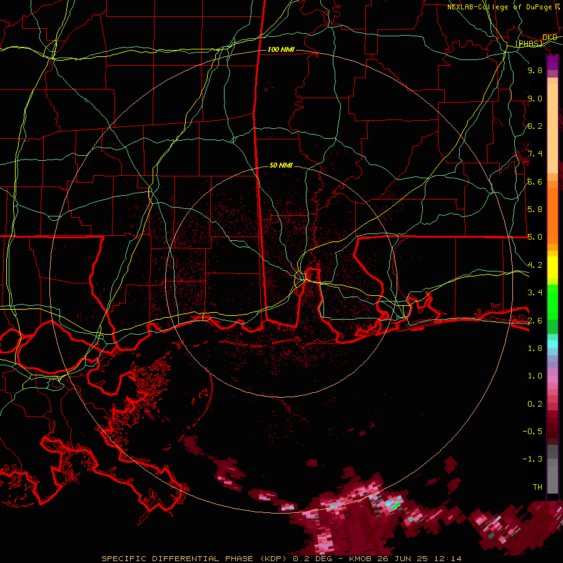Viewport: 563px width, 563px height.
Task: Click the "0.2" color scale value
Action: [535, 404]
